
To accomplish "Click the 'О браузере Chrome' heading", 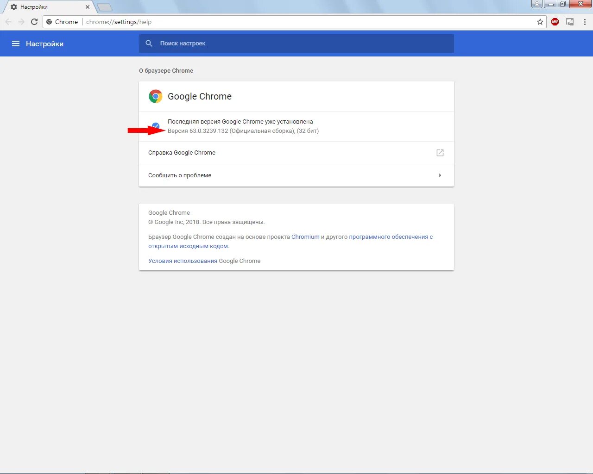I will 166,71.
